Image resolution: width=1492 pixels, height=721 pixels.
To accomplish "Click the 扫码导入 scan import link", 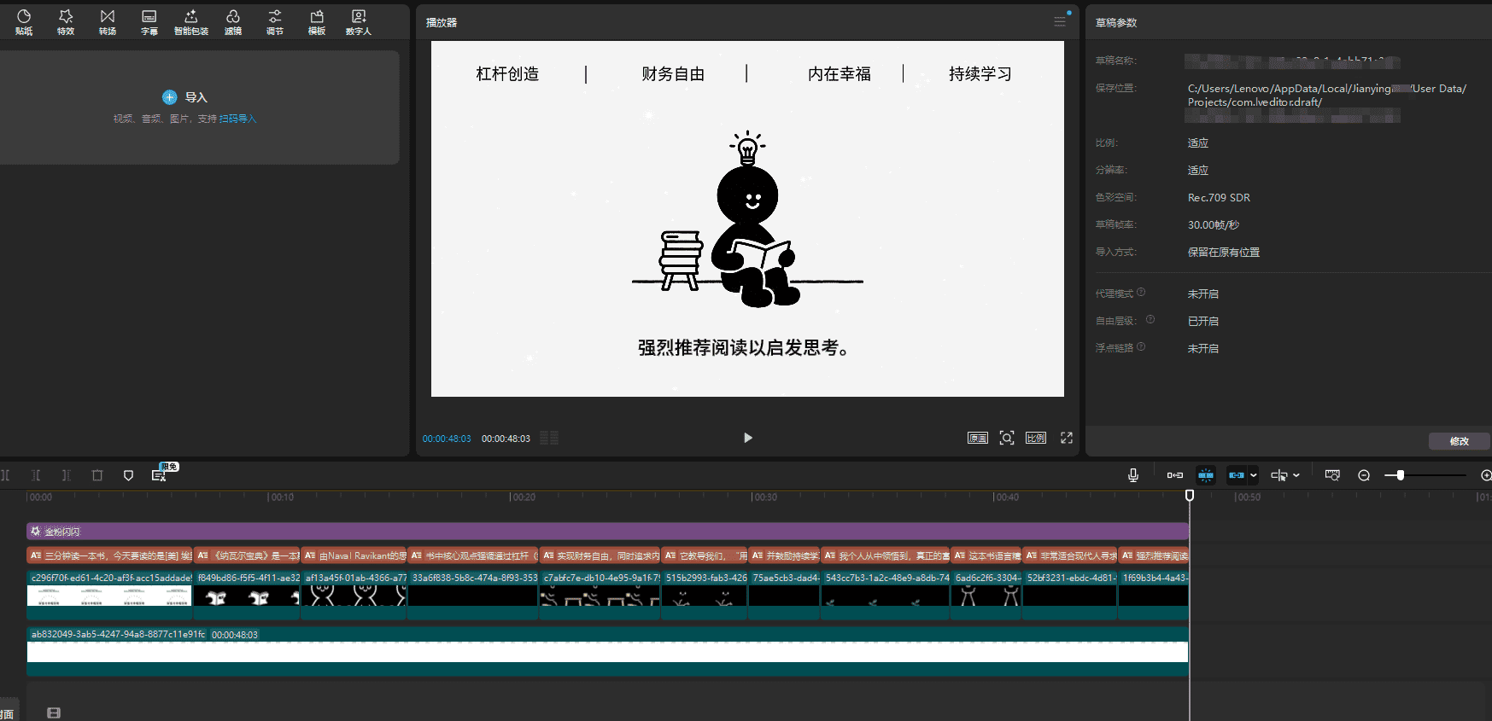I will 237,119.
